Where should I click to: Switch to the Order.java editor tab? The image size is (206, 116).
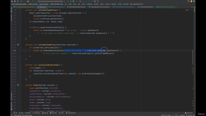point(42,7)
